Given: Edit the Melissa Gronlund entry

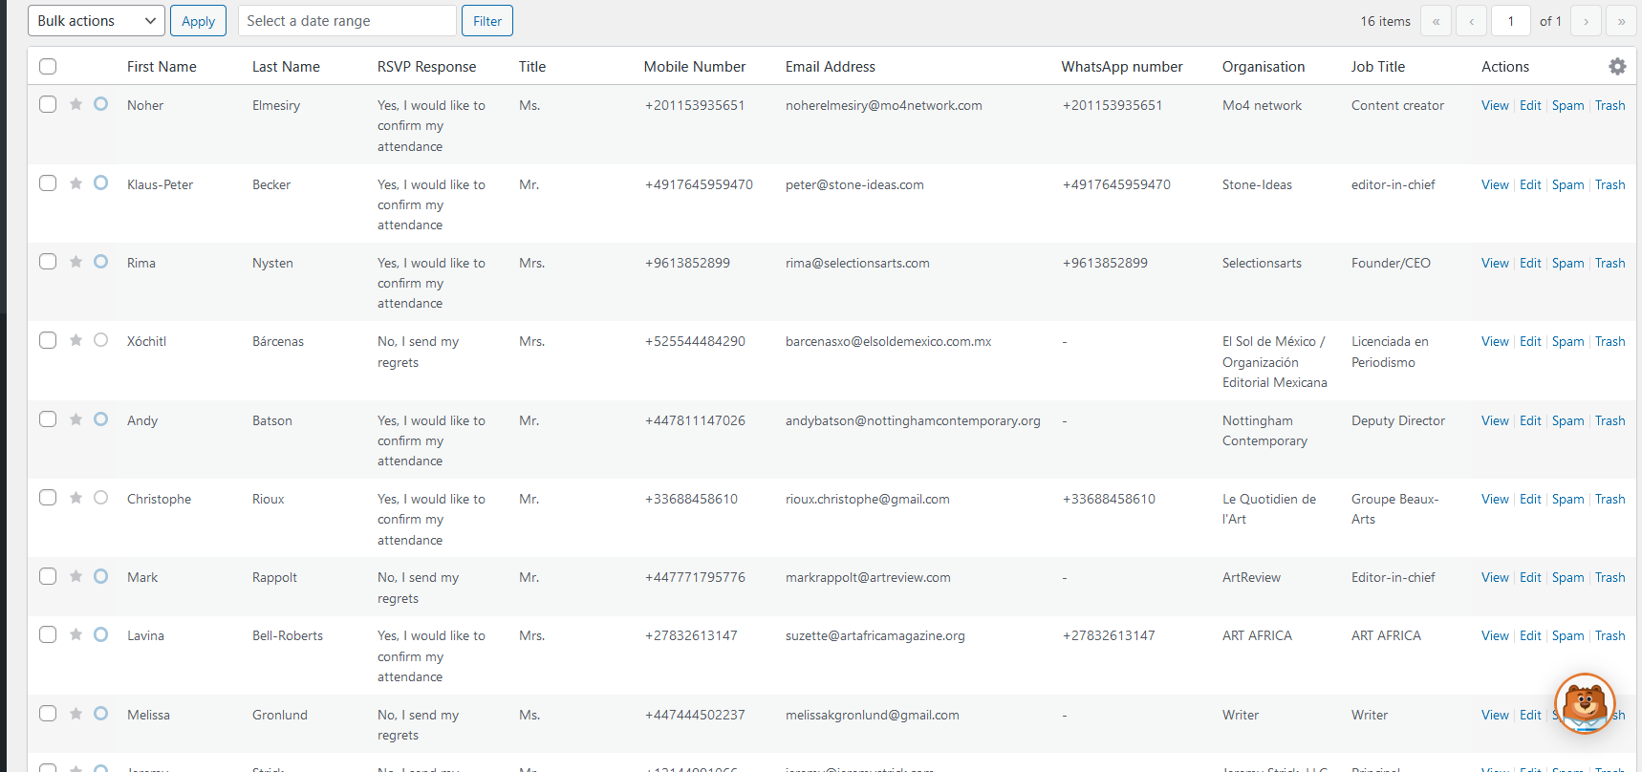Looking at the screenshot, I should point(1530,715).
